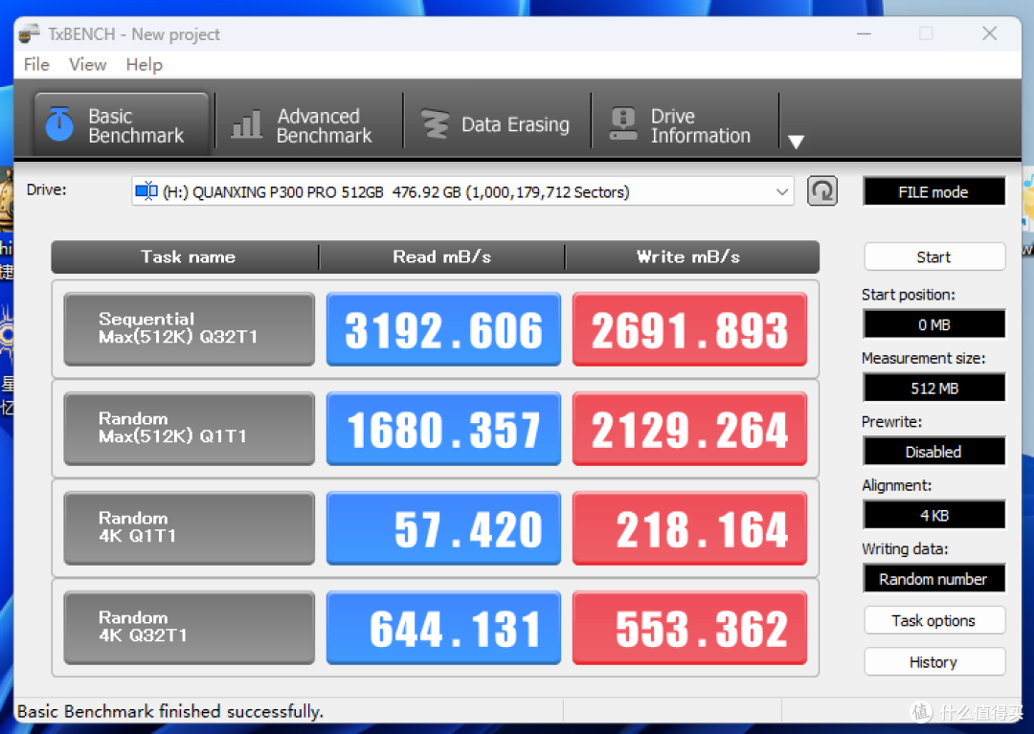Click the Advanced Benchmark bar chart icon
Viewport: 1034px width, 734px height.
click(246, 123)
